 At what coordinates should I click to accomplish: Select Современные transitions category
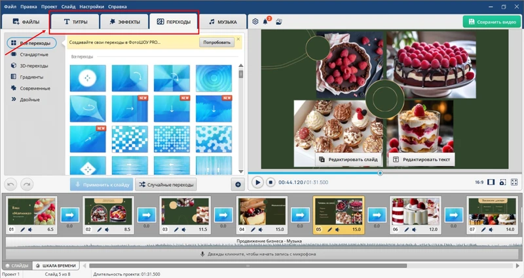(31, 89)
